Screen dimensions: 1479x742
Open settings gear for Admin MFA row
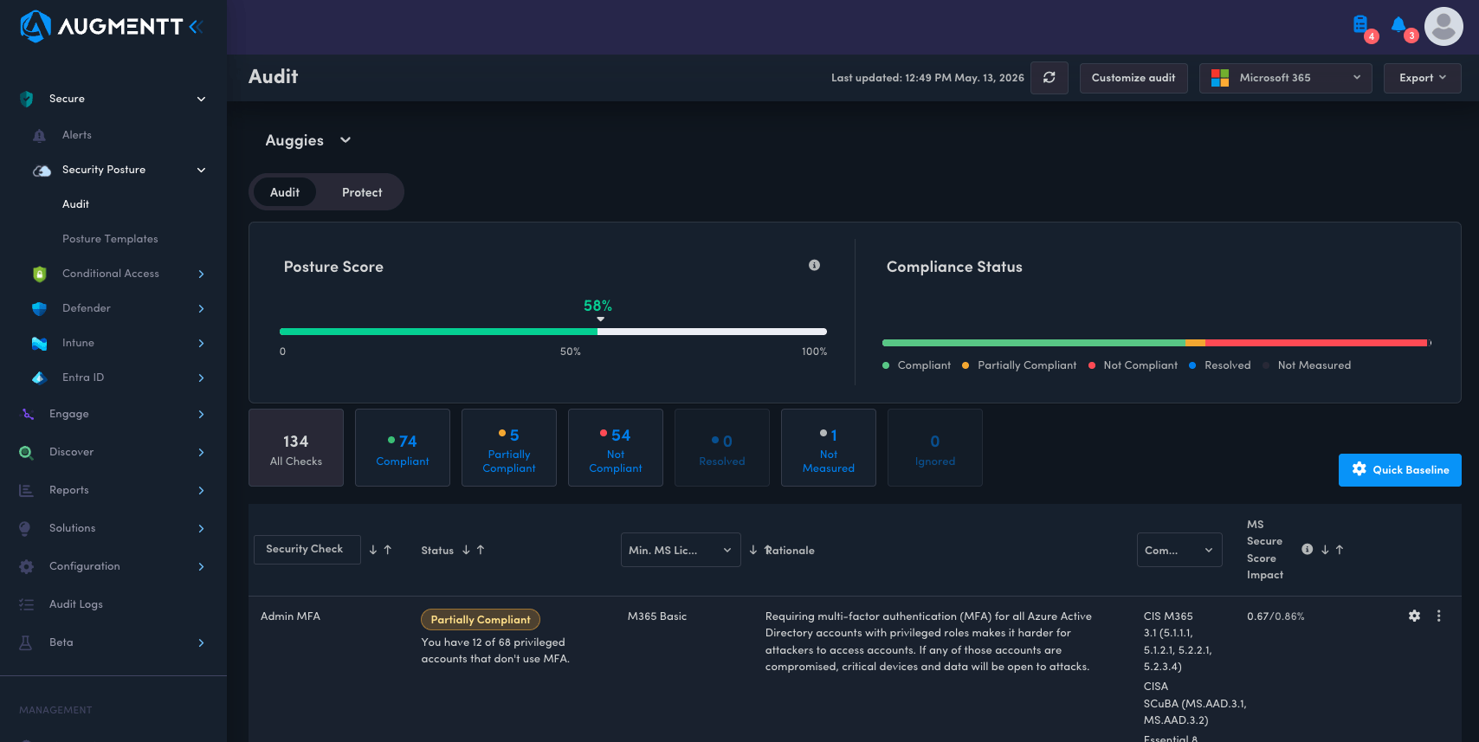[1414, 616]
